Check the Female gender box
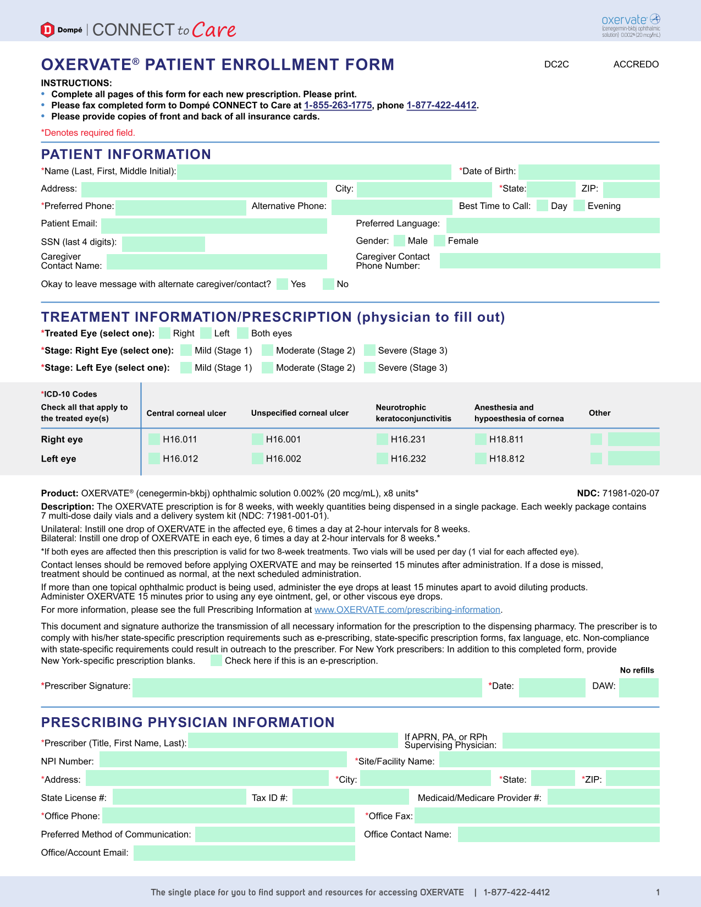701x907 pixels. point(439,240)
